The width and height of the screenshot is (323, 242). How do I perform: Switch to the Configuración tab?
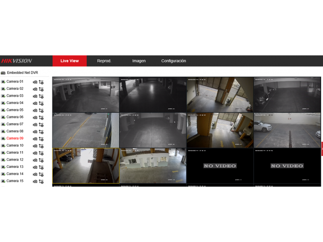173,61
